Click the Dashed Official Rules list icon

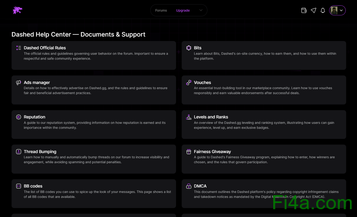click(x=19, y=48)
